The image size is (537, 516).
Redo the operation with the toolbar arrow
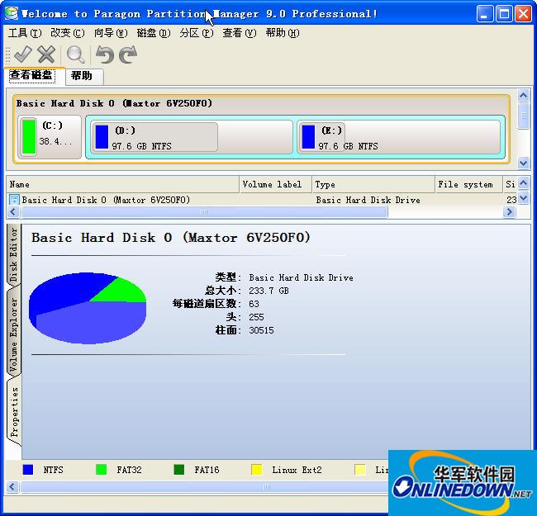(x=128, y=54)
